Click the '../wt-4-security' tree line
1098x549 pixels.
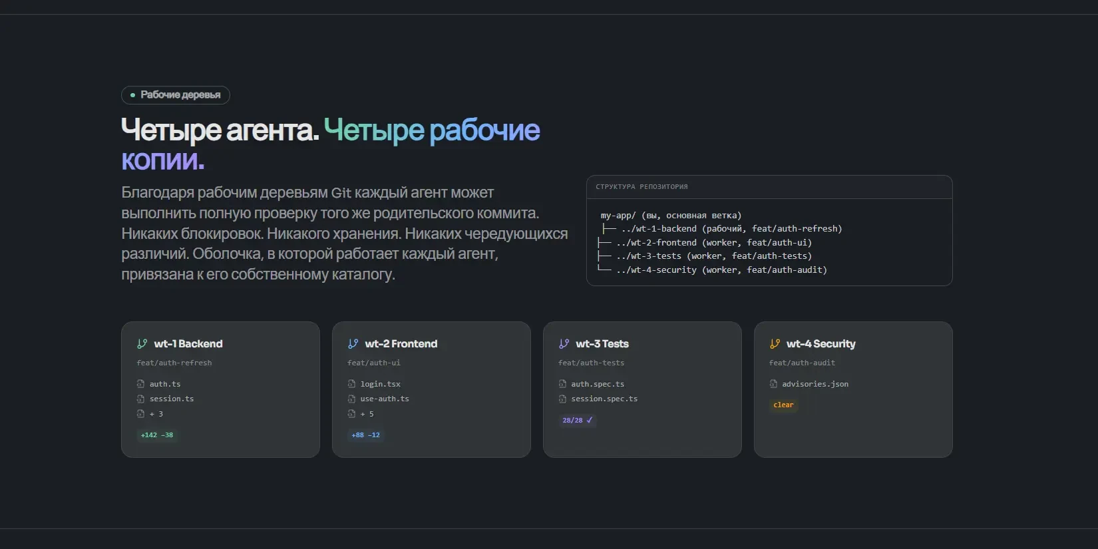tap(712, 270)
